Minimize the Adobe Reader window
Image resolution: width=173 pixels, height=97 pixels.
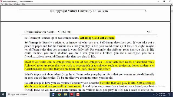(158, 1)
